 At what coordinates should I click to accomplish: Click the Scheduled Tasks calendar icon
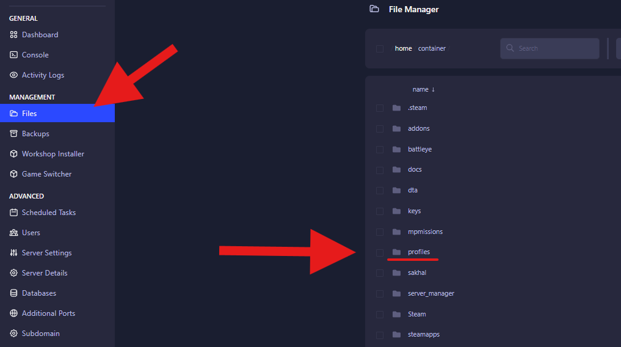(14, 213)
